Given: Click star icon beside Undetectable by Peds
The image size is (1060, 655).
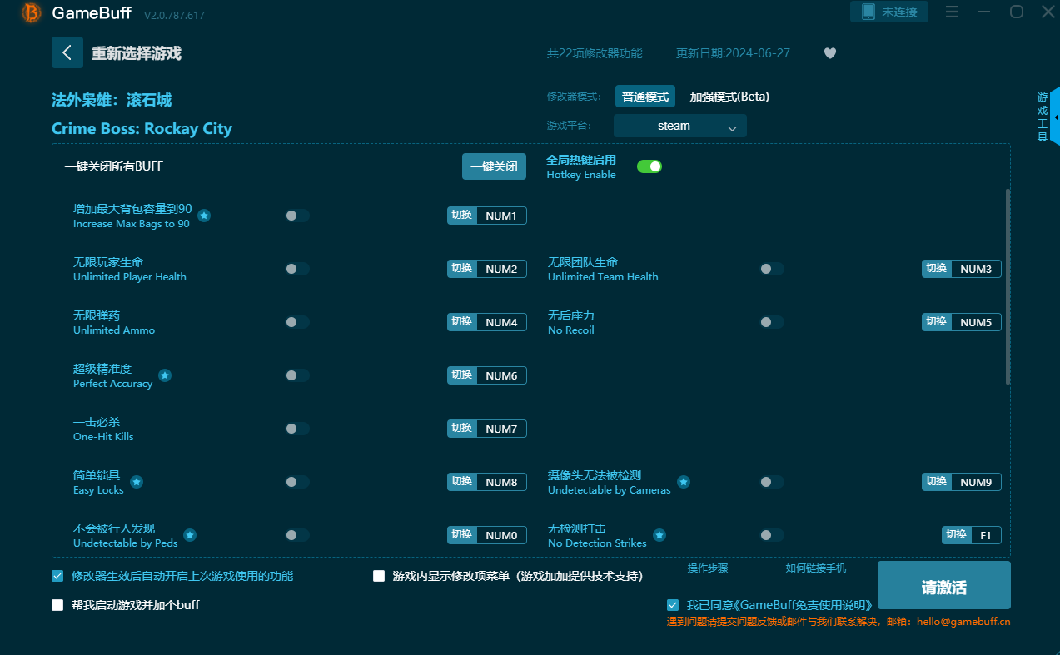Looking at the screenshot, I should 190,535.
